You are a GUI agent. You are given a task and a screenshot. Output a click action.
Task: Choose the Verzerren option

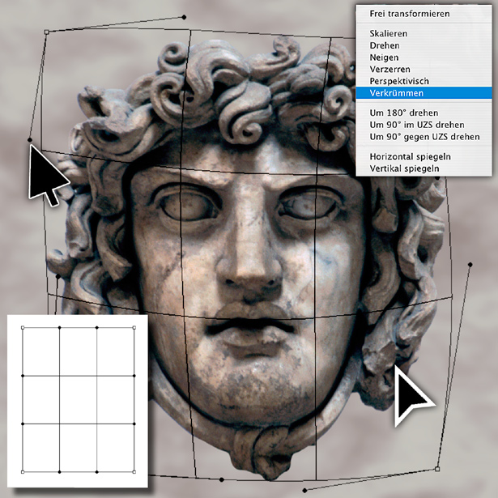(x=424, y=70)
